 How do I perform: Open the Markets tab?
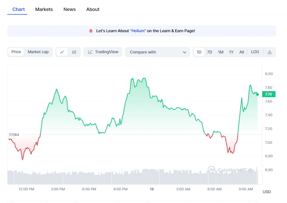(44, 9)
